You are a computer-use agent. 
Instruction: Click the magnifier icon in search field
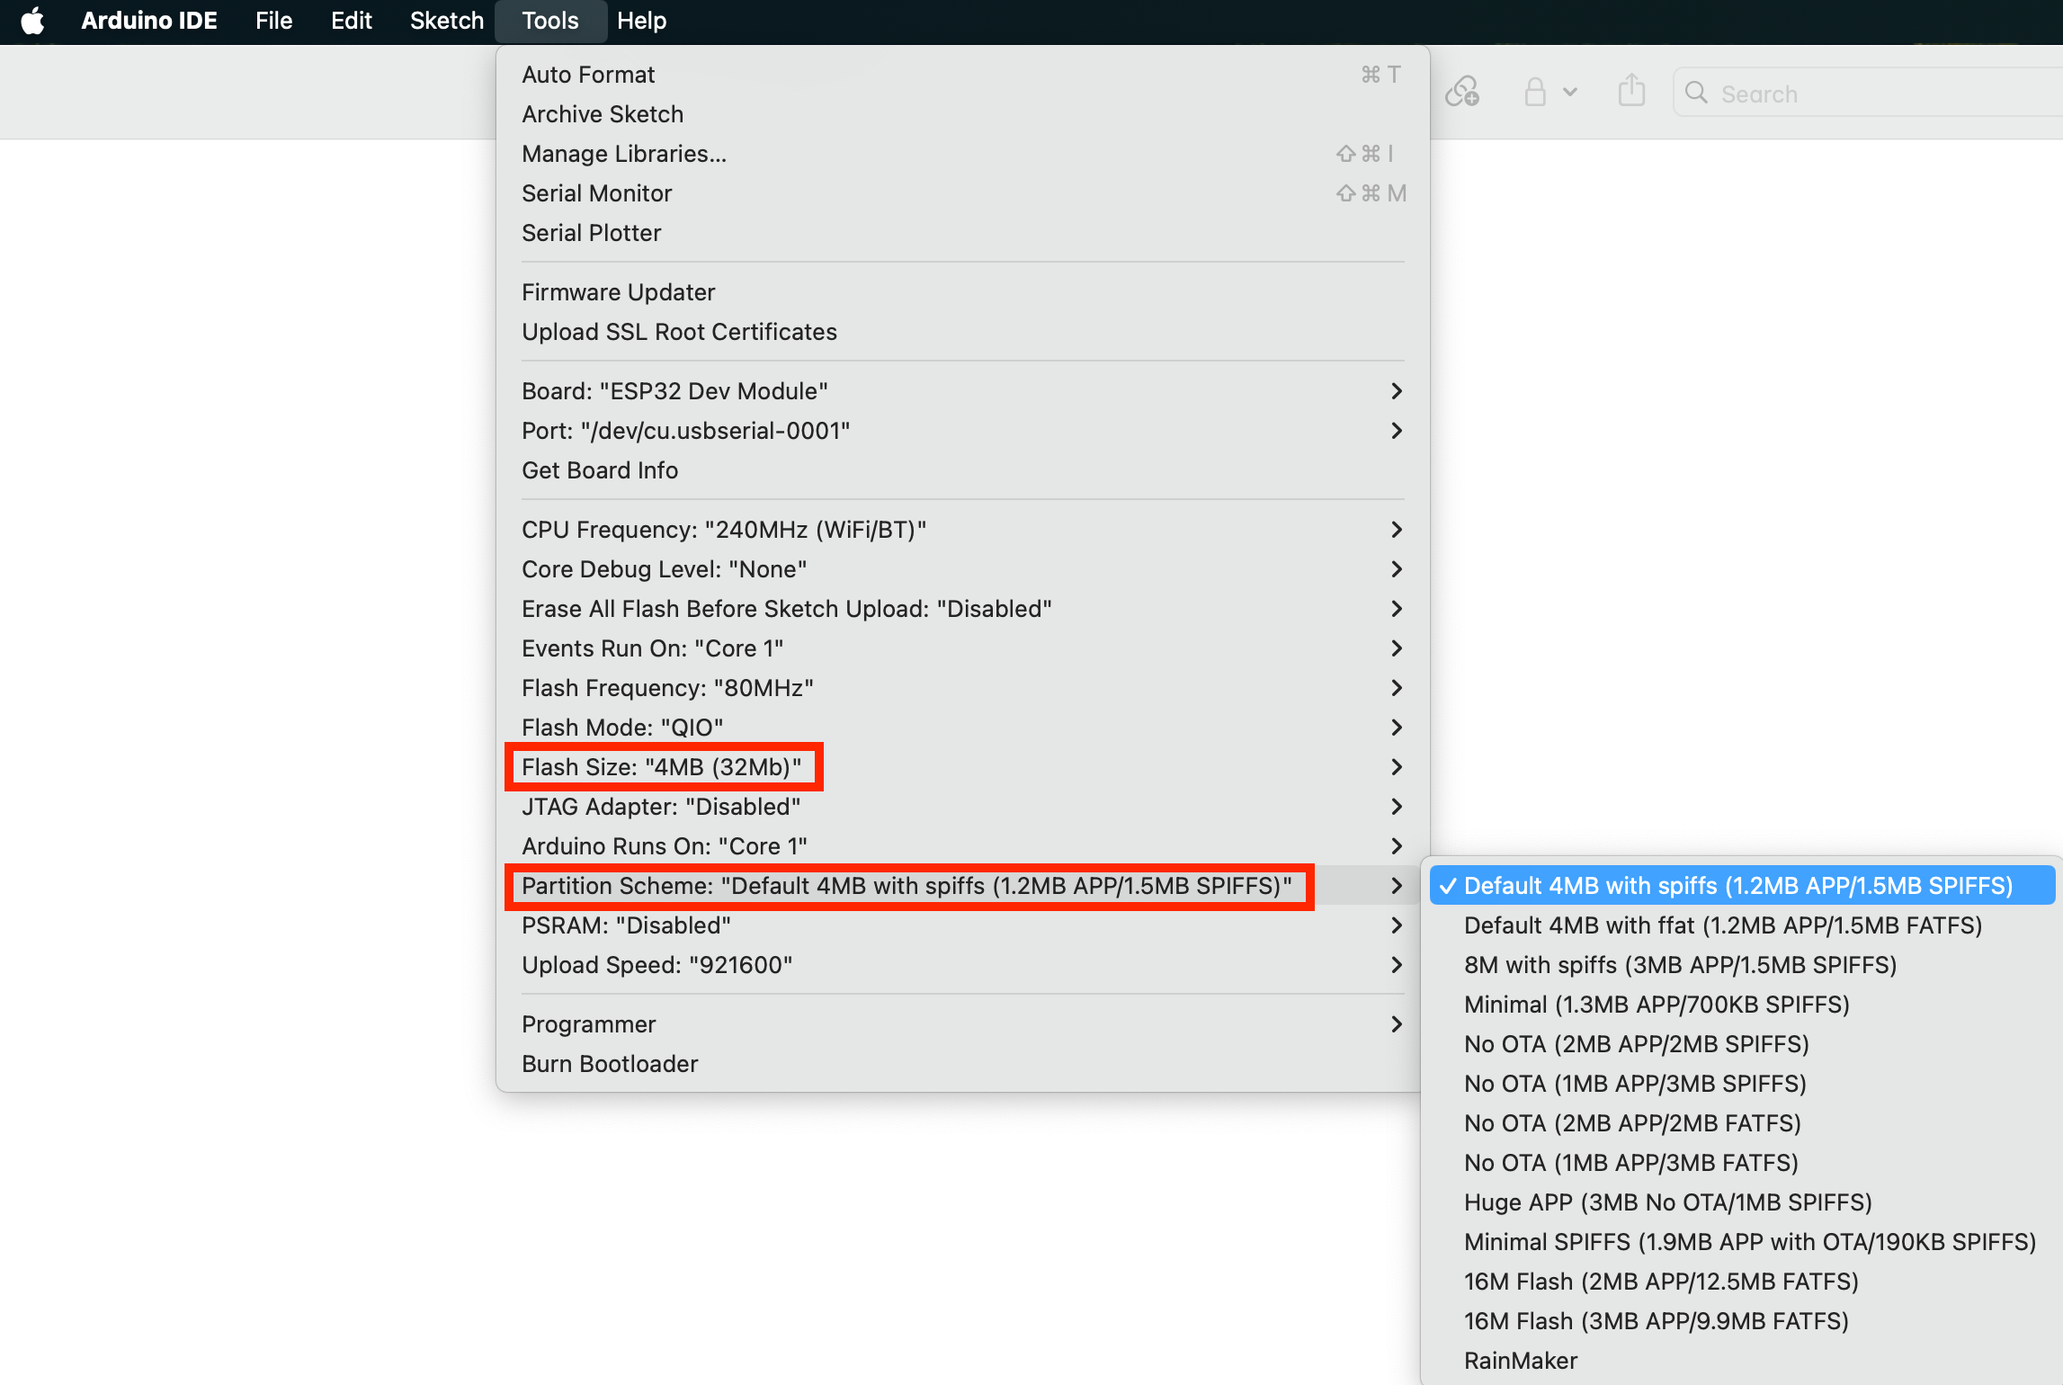[x=1696, y=93]
